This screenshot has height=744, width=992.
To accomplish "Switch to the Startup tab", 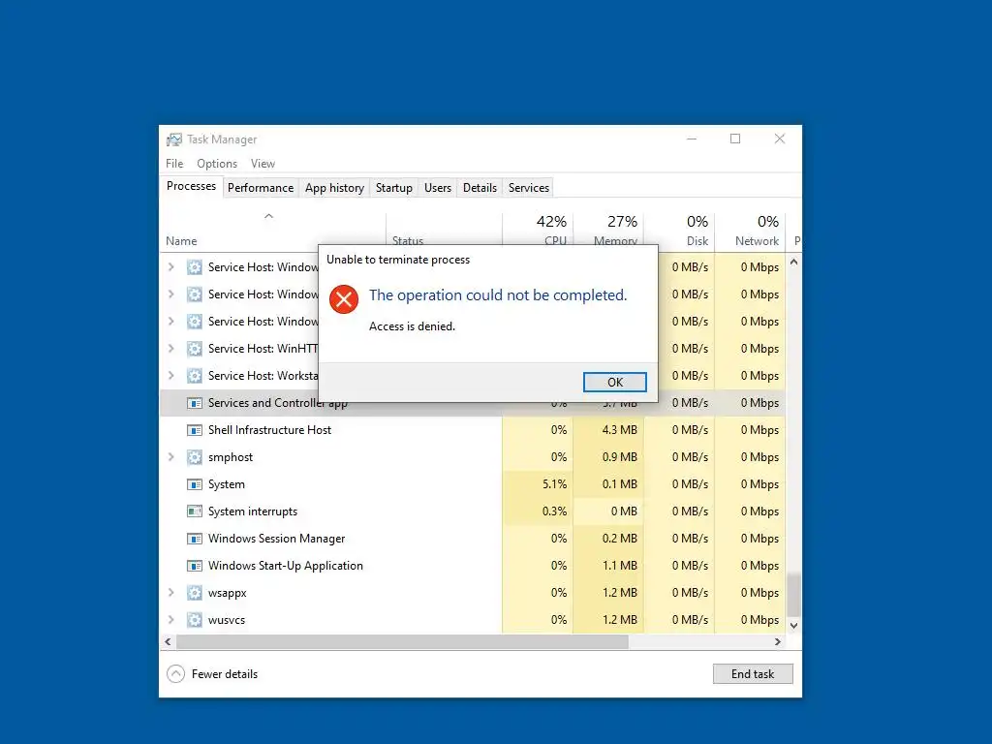I will (393, 188).
